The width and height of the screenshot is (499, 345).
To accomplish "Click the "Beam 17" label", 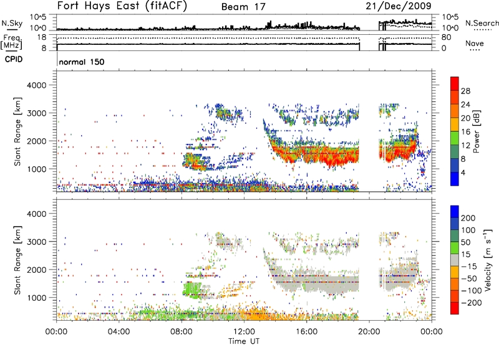I will click(243, 7).
